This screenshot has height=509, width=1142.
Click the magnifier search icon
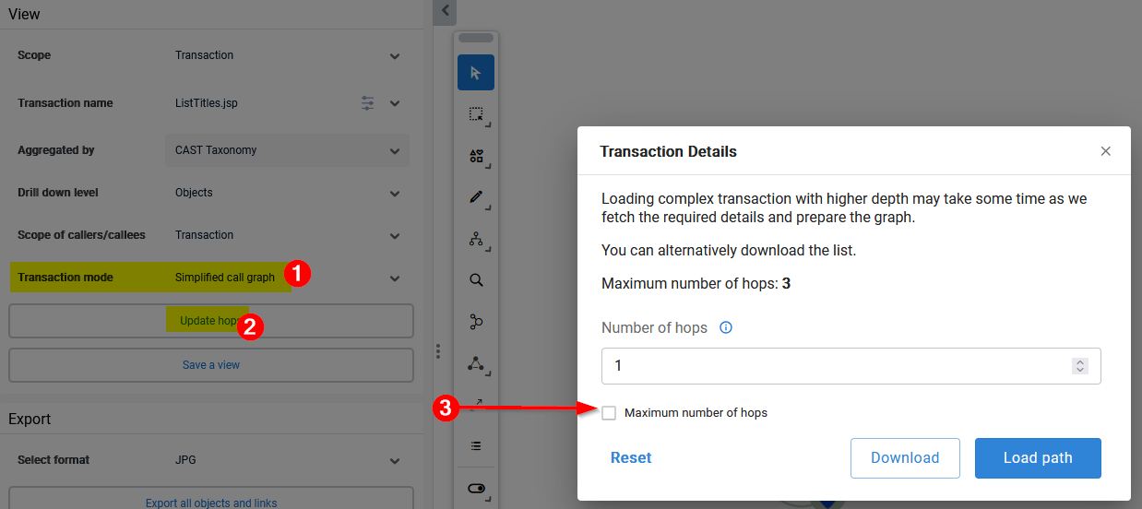476,280
